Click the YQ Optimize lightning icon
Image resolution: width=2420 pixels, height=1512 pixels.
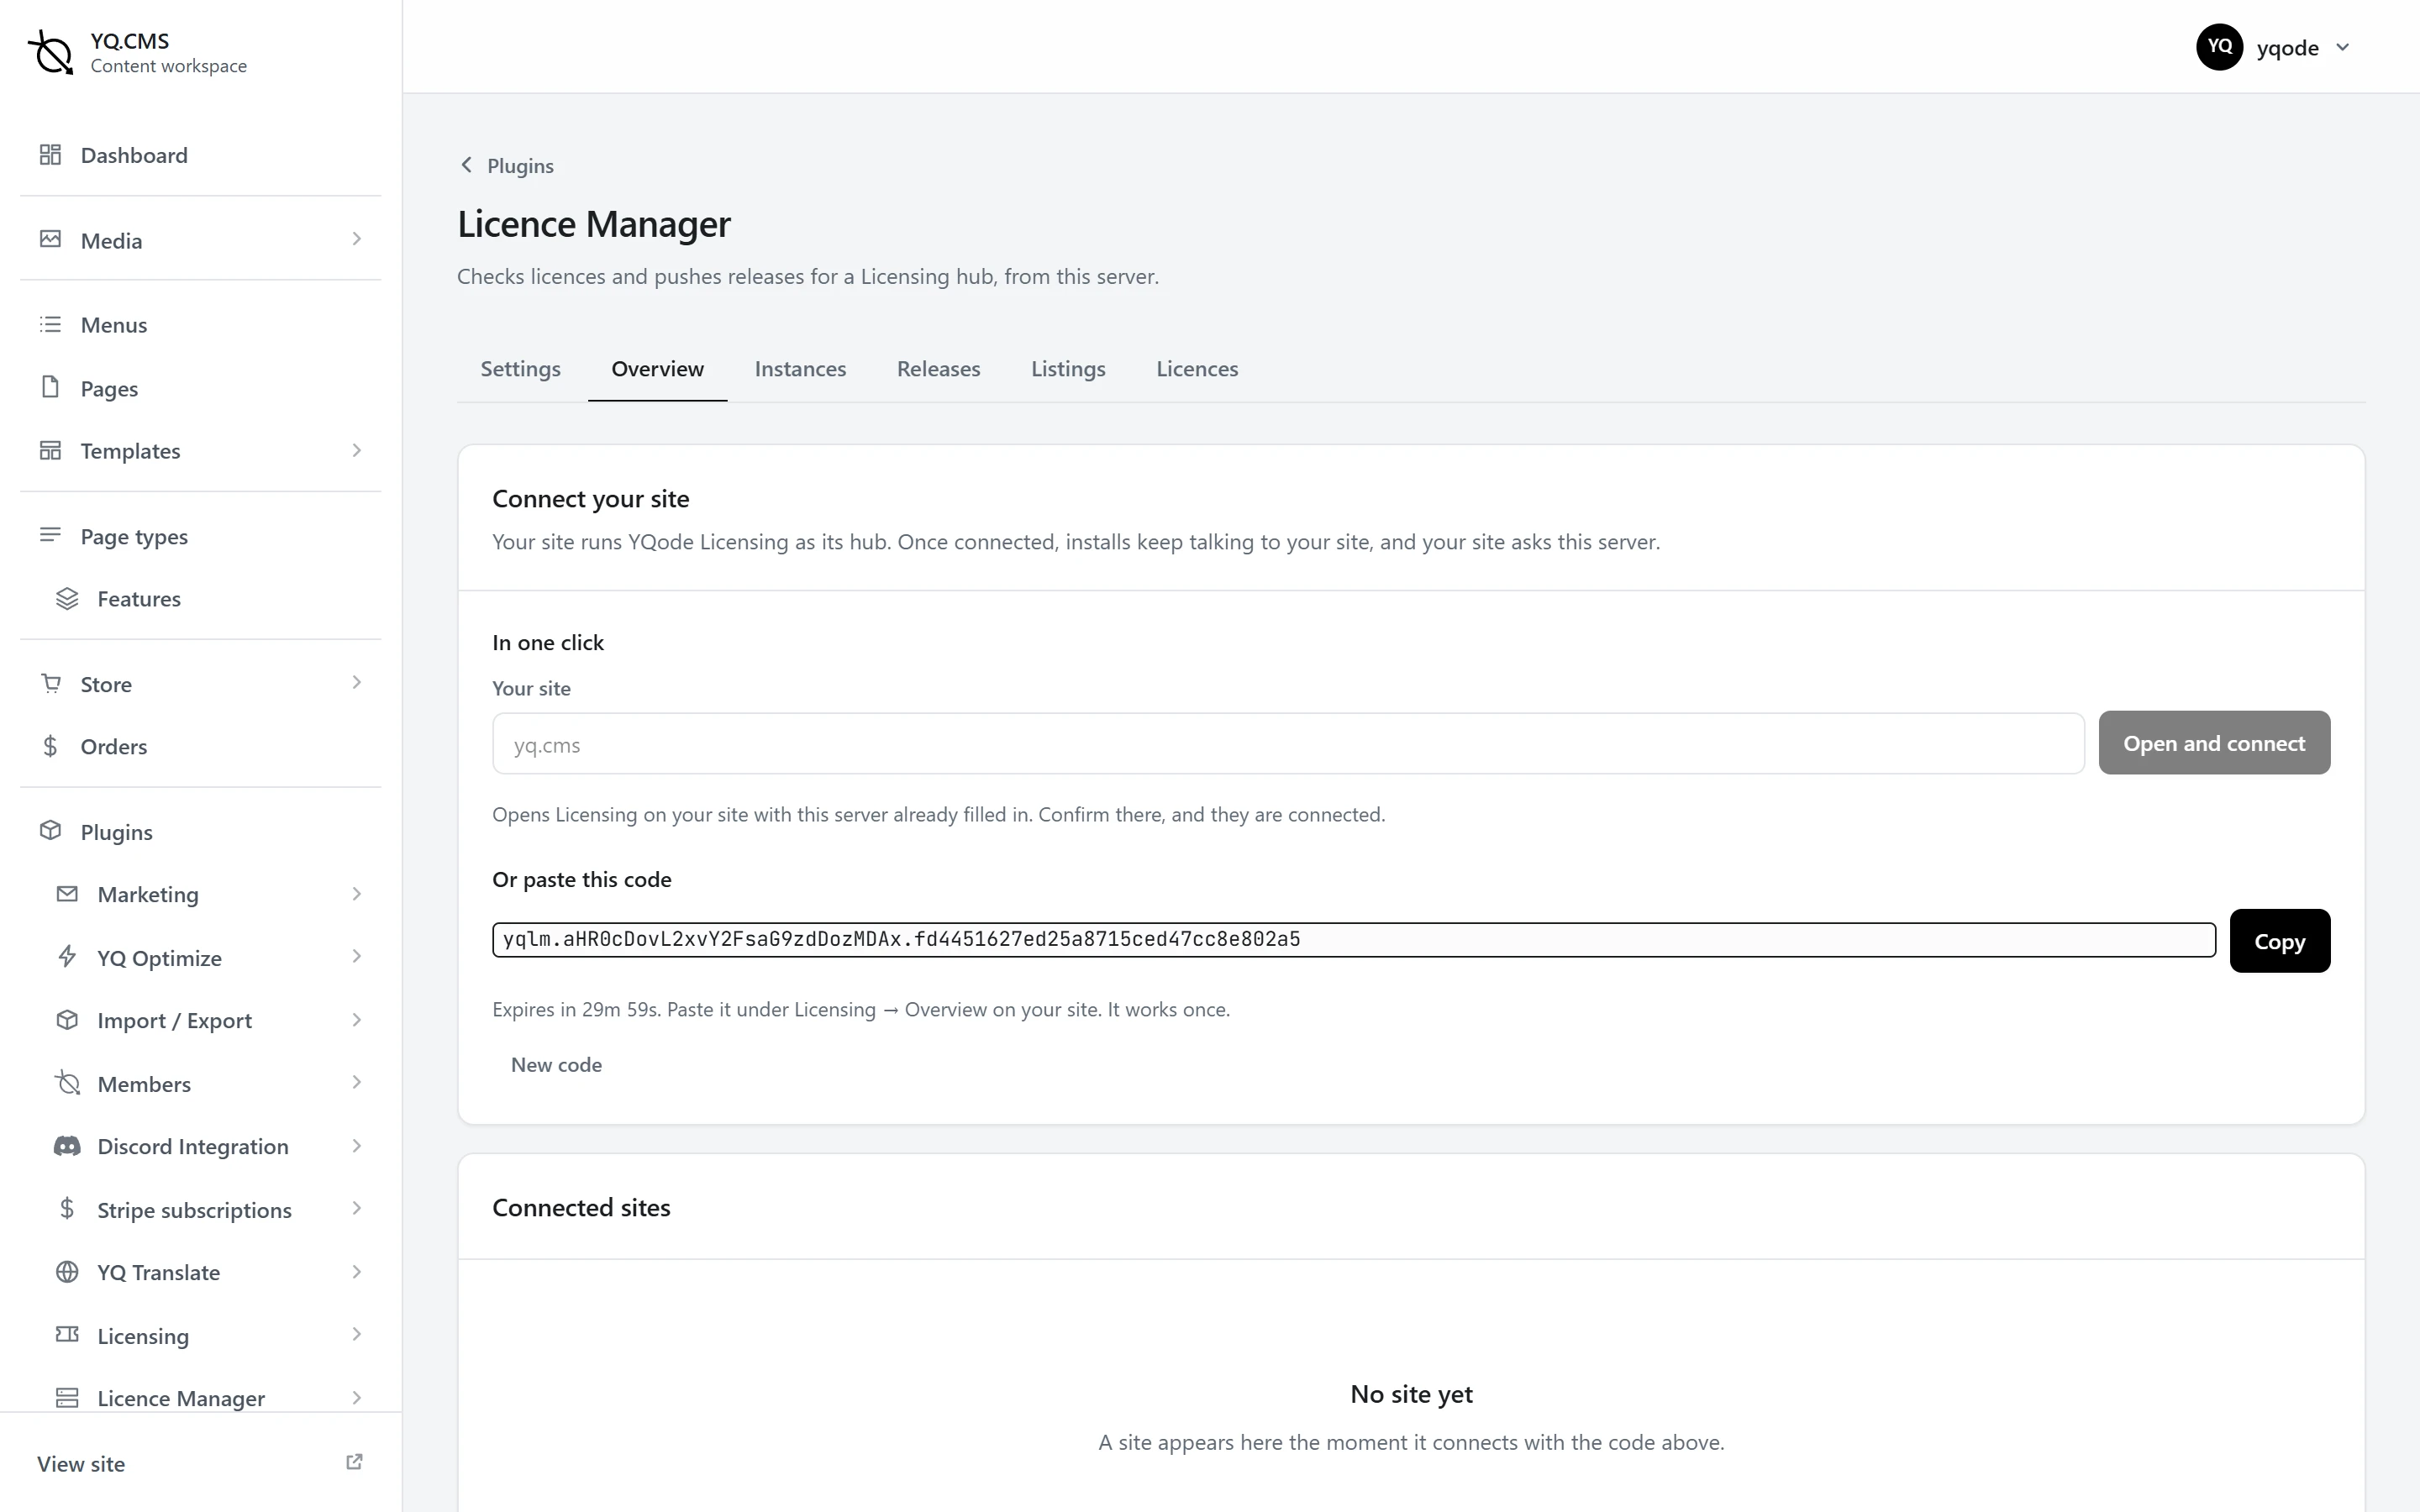pyautogui.click(x=67, y=957)
